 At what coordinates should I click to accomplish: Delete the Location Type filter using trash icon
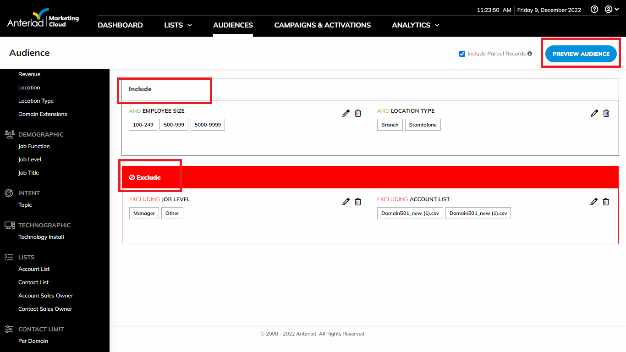pyautogui.click(x=606, y=113)
